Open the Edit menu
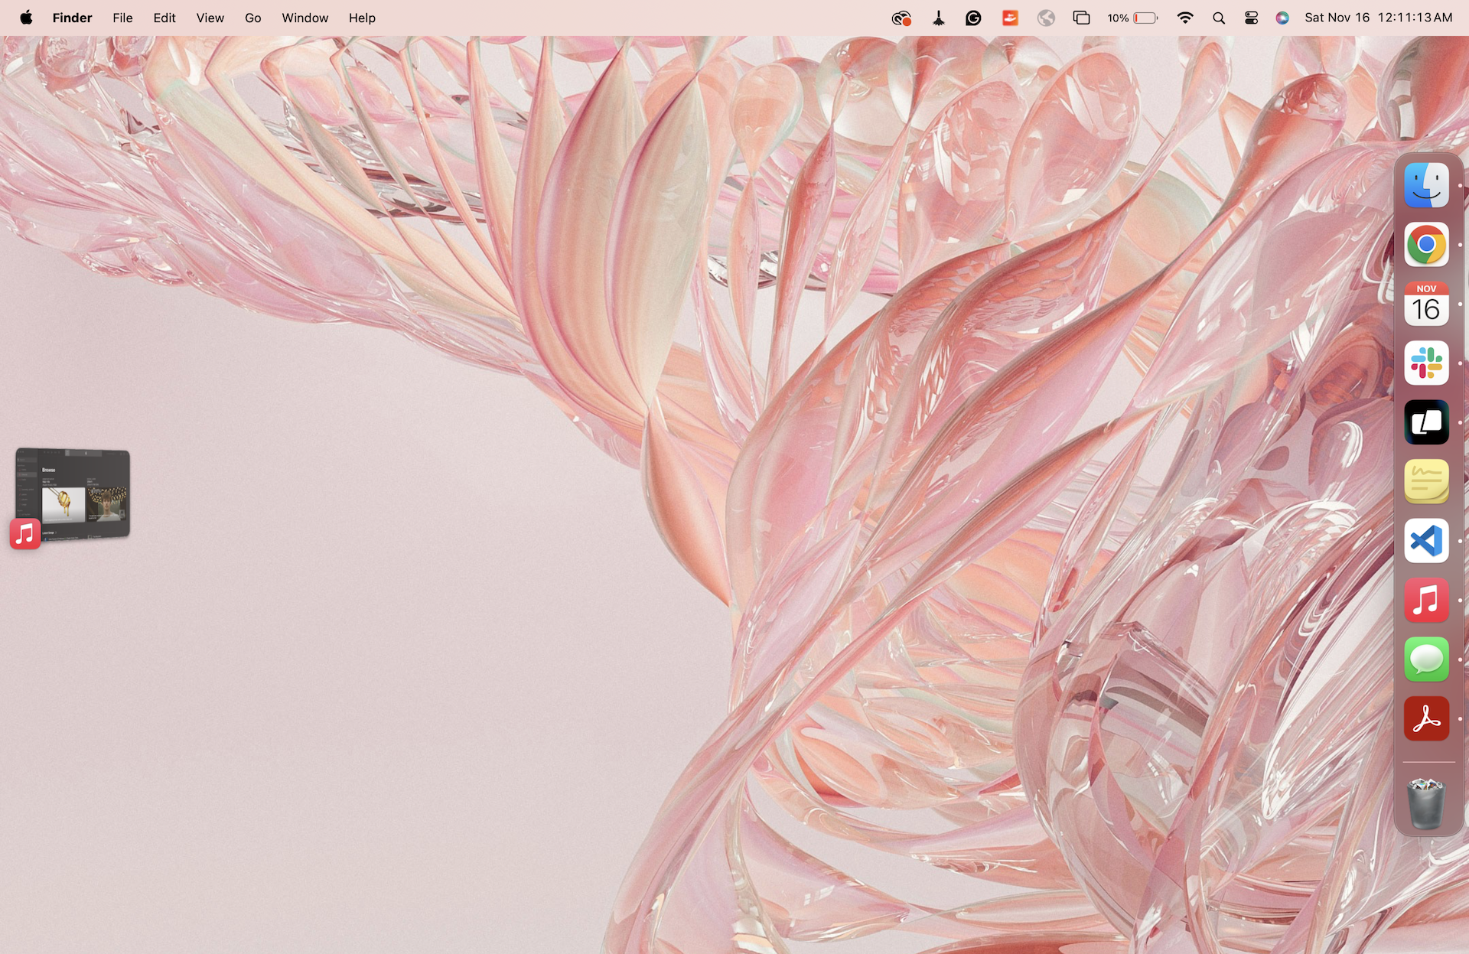 click(164, 18)
